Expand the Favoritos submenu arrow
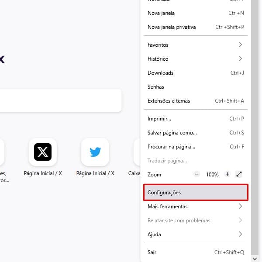262x262 pixels. 240,45
